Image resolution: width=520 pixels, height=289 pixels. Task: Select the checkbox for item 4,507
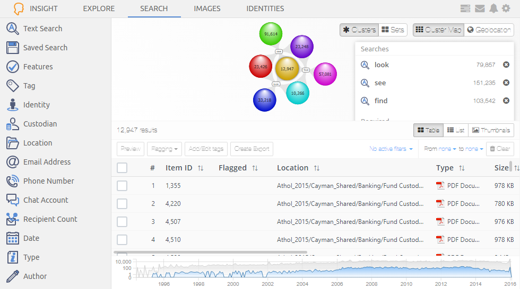(x=122, y=222)
